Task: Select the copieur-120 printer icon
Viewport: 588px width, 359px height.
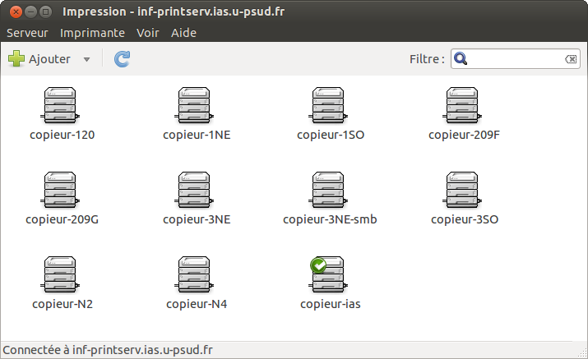Action: pos(62,107)
